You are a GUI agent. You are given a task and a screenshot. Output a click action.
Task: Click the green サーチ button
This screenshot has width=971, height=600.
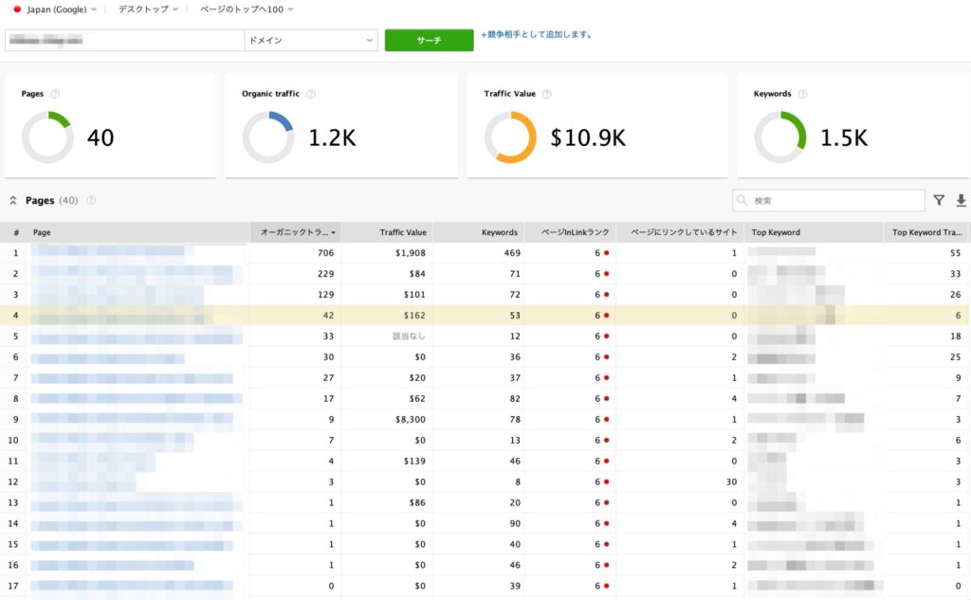click(x=430, y=40)
